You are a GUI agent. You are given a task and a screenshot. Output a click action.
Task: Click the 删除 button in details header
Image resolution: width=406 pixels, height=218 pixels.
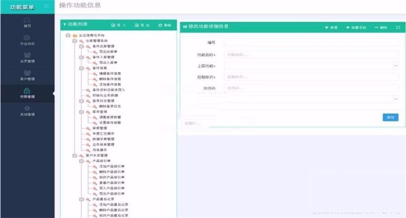(381, 27)
